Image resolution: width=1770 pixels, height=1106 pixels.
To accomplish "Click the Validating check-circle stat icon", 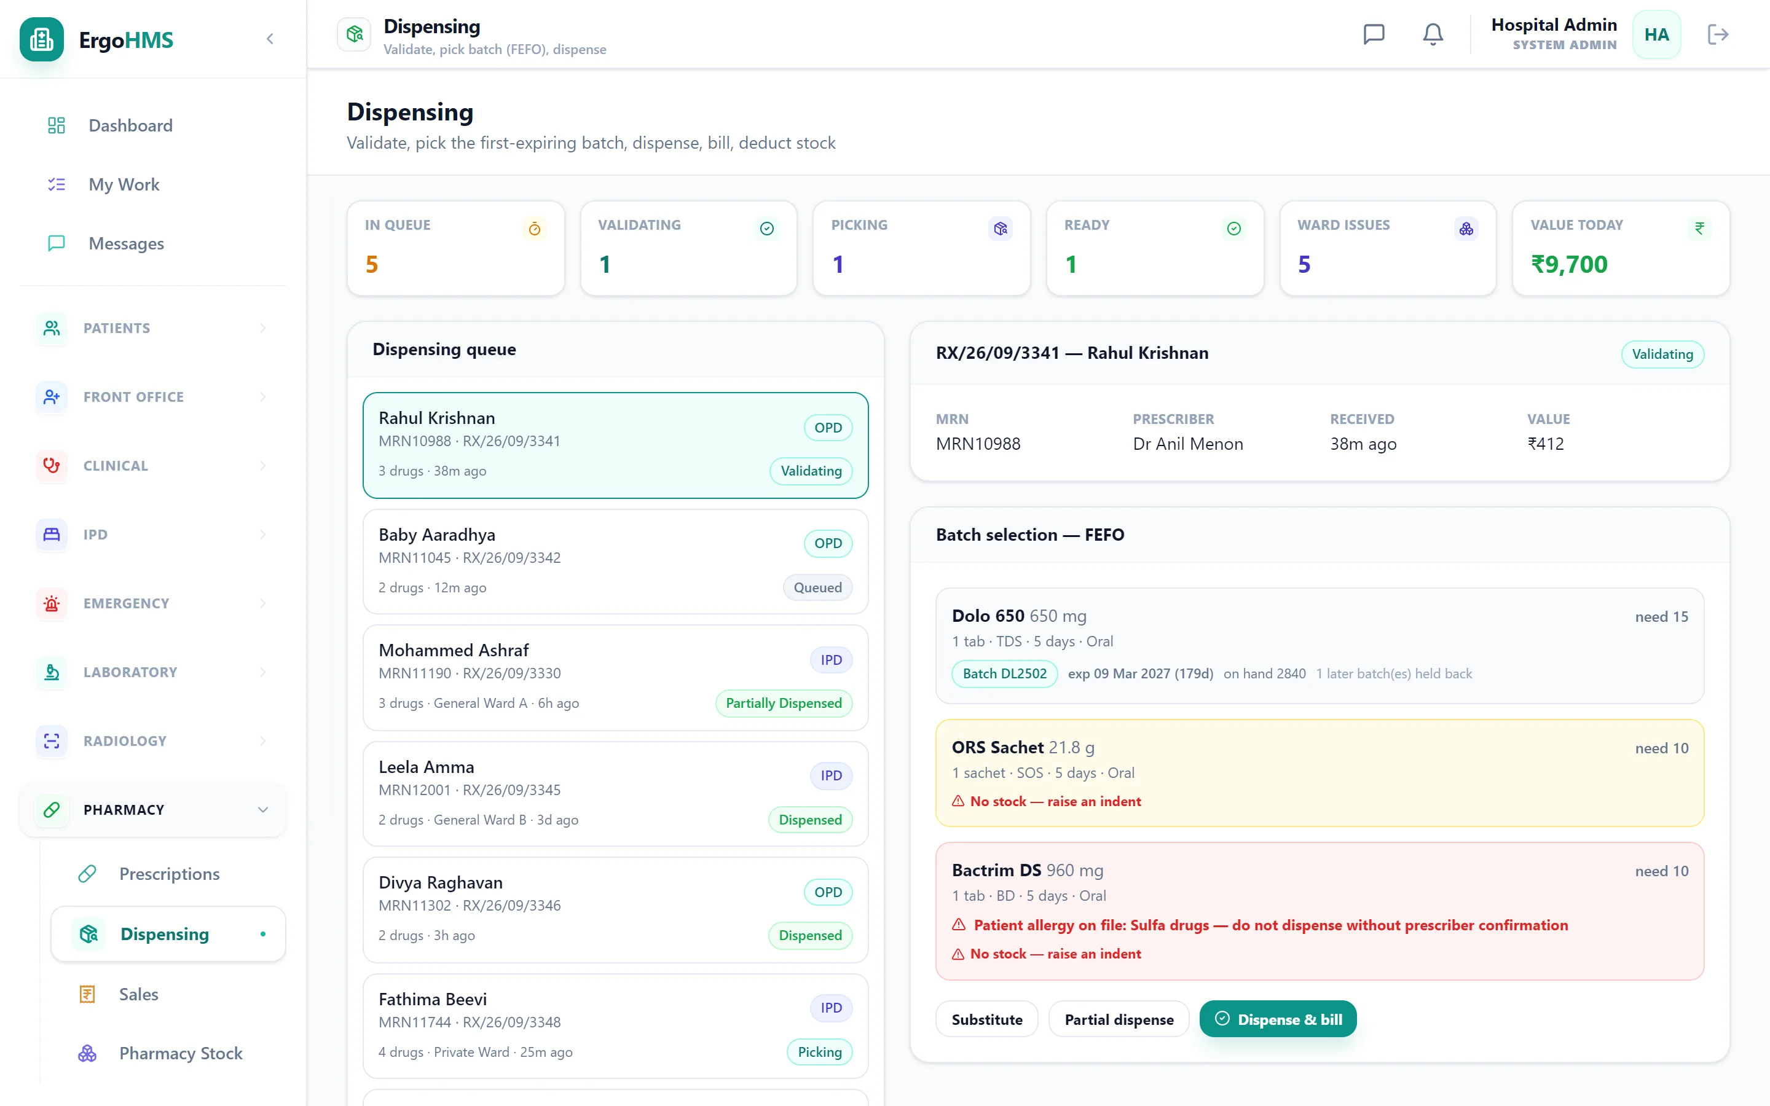I will point(766,229).
